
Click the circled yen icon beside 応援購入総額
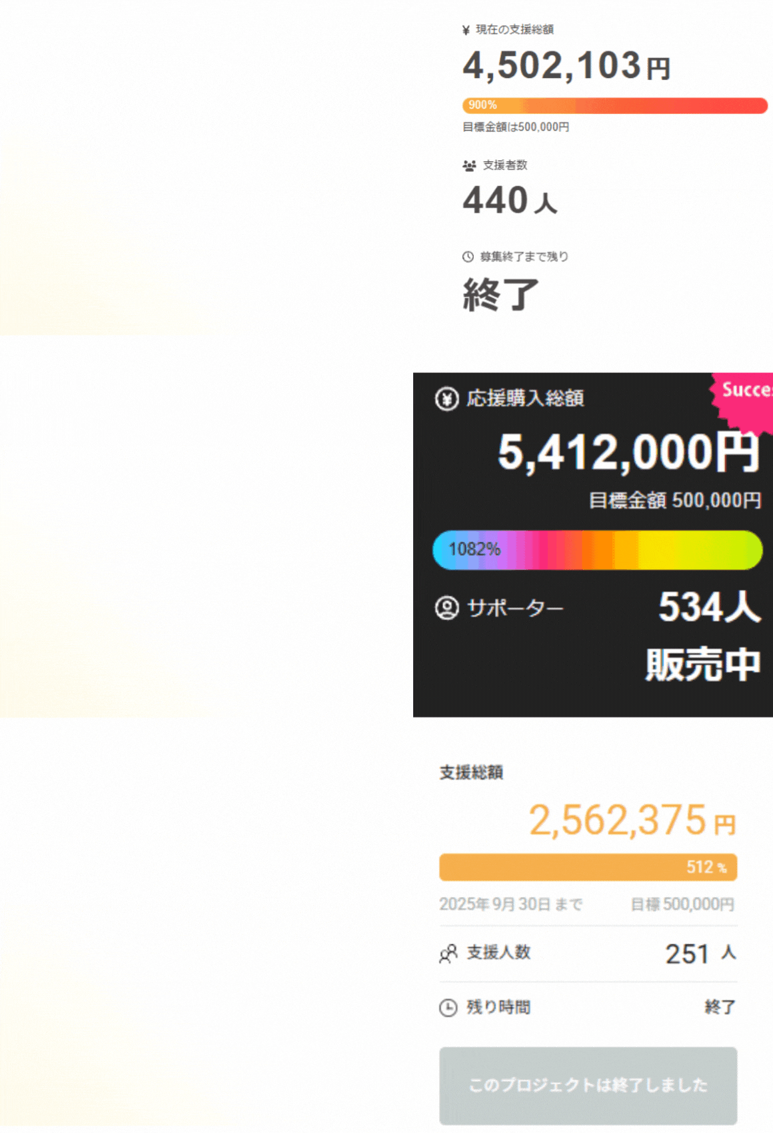pyautogui.click(x=446, y=399)
